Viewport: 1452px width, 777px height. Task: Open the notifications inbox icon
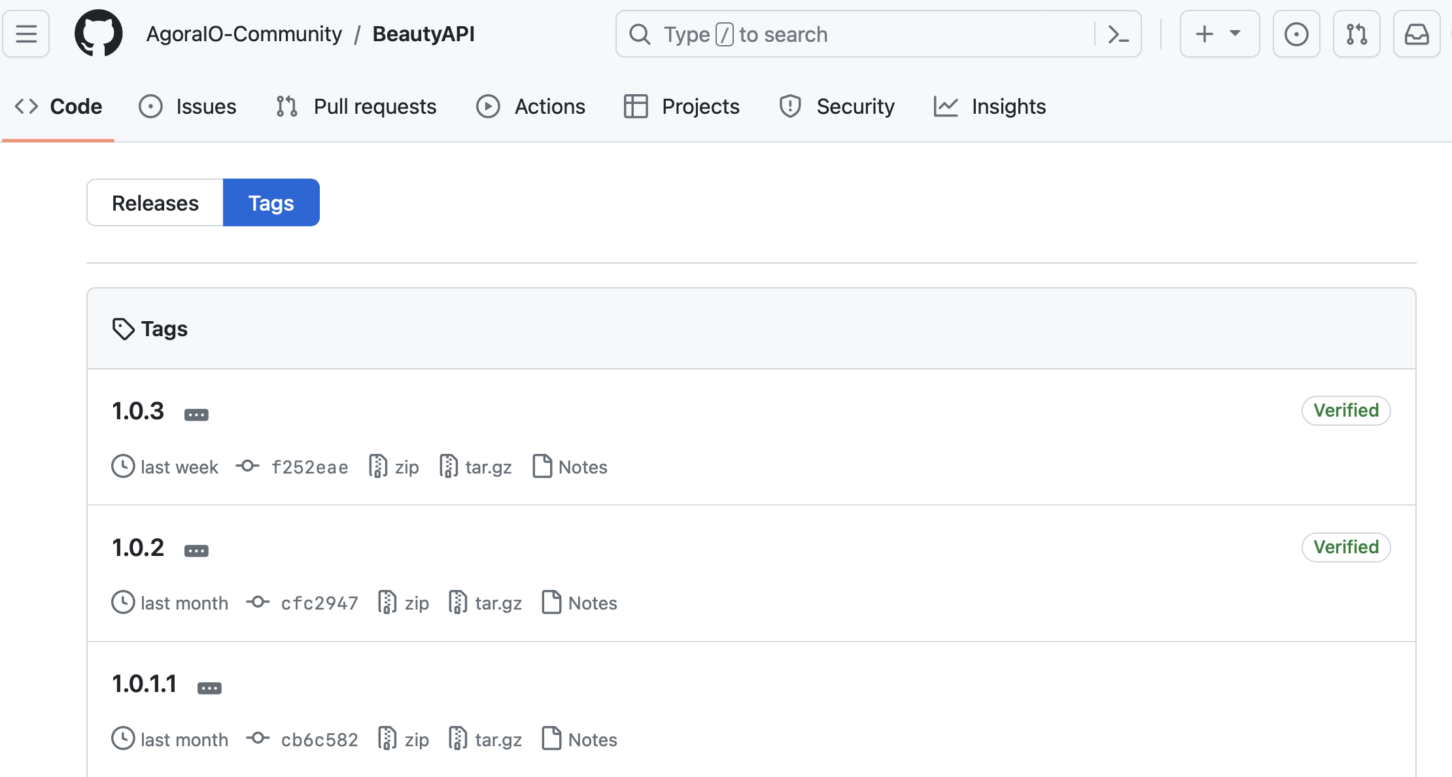[x=1417, y=33]
